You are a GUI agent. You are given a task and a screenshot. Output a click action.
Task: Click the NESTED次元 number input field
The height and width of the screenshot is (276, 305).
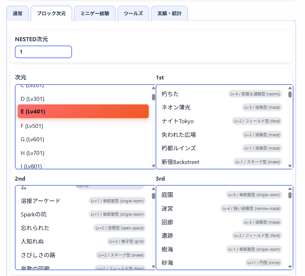click(x=43, y=52)
